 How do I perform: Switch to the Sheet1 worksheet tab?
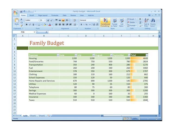[x=33, y=116]
